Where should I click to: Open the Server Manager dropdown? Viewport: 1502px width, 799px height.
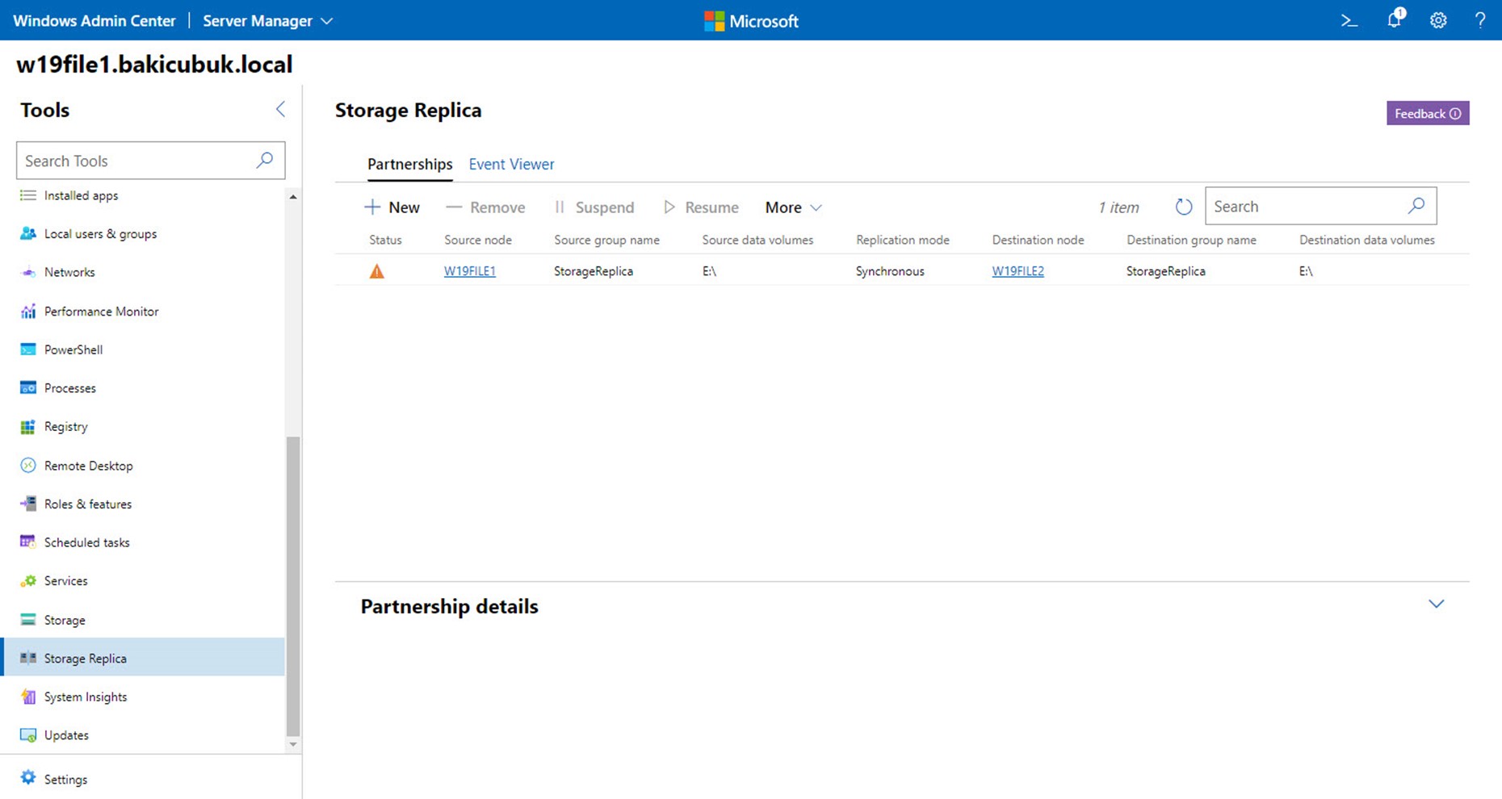point(267,21)
